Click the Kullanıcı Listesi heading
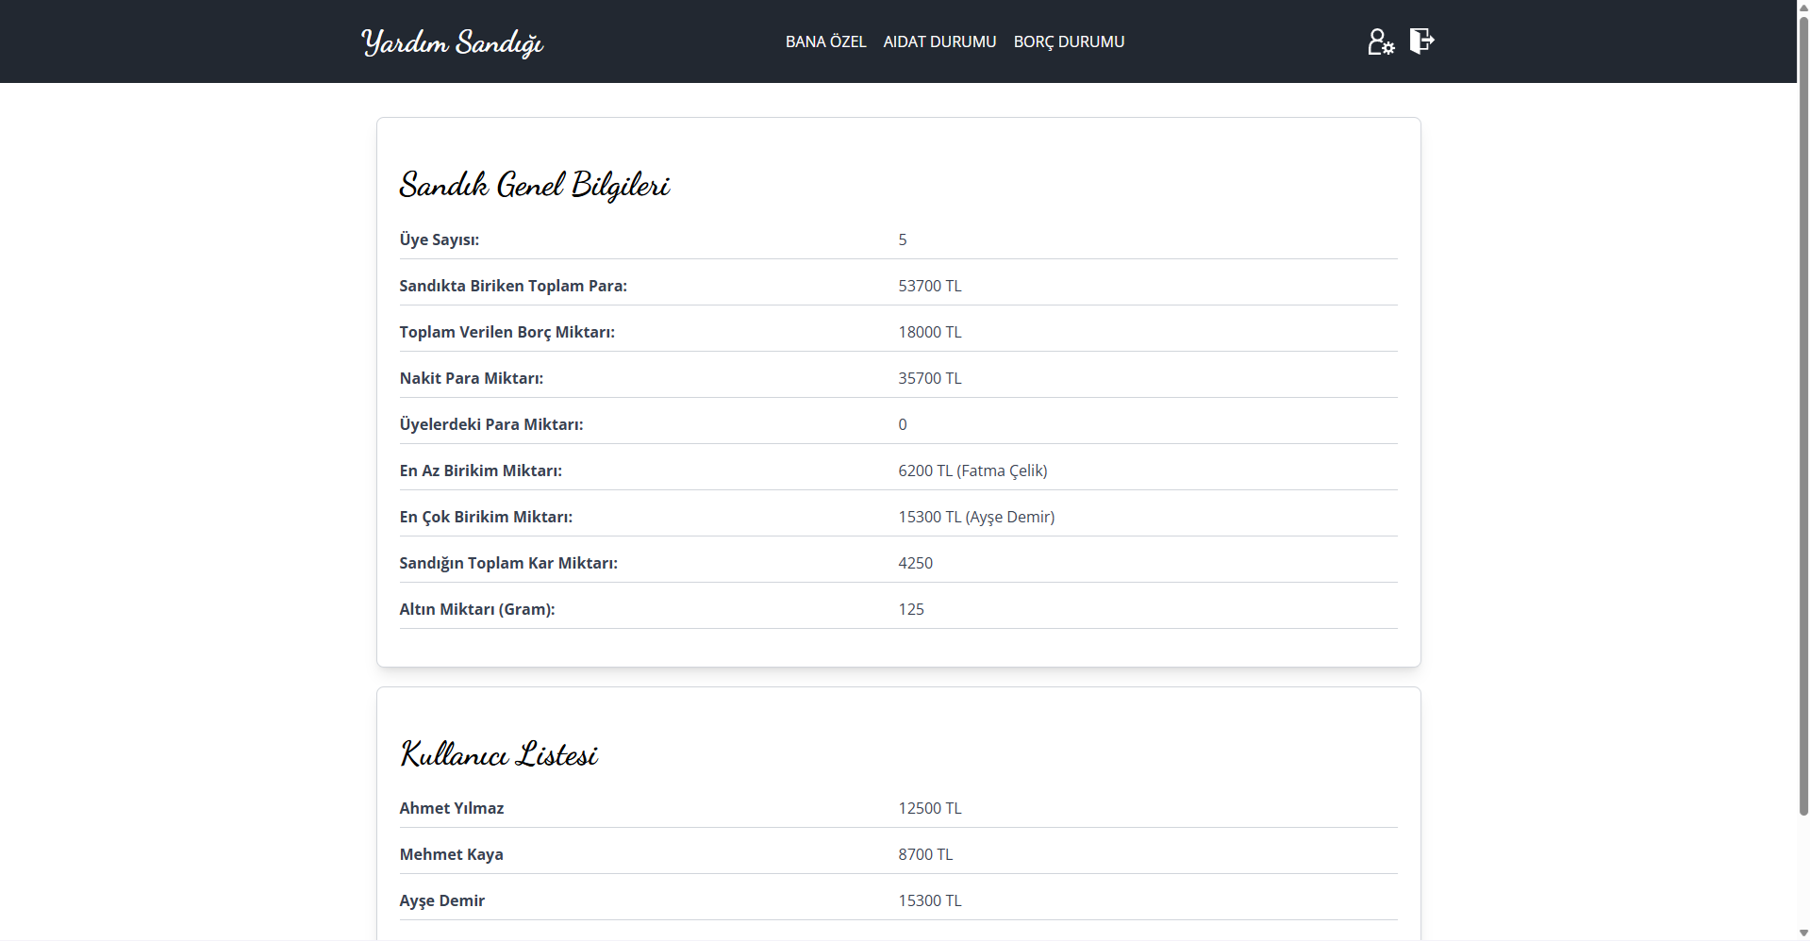Screen dimensions: 1810x941 [499, 754]
